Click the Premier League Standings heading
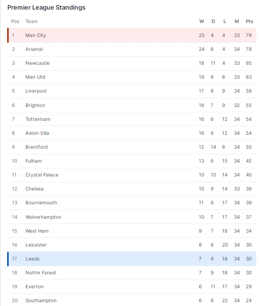This screenshot has height=306, width=262. (46, 7)
